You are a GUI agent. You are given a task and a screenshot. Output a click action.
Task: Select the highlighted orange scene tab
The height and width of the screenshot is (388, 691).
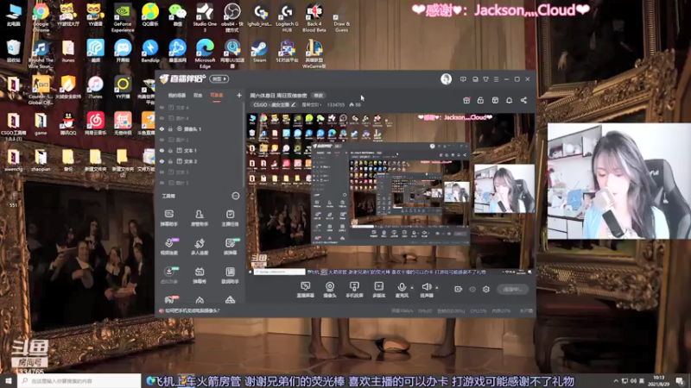click(x=217, y=95)
